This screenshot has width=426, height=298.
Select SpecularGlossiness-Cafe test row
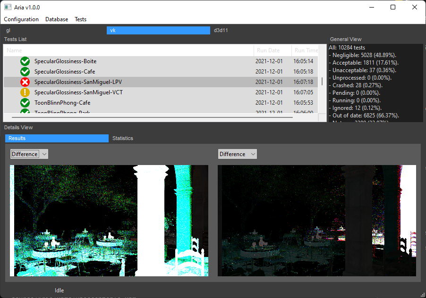pos(161,72)
